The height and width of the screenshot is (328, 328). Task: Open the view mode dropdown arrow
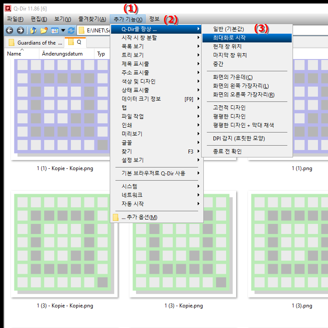tap(63, 31)
